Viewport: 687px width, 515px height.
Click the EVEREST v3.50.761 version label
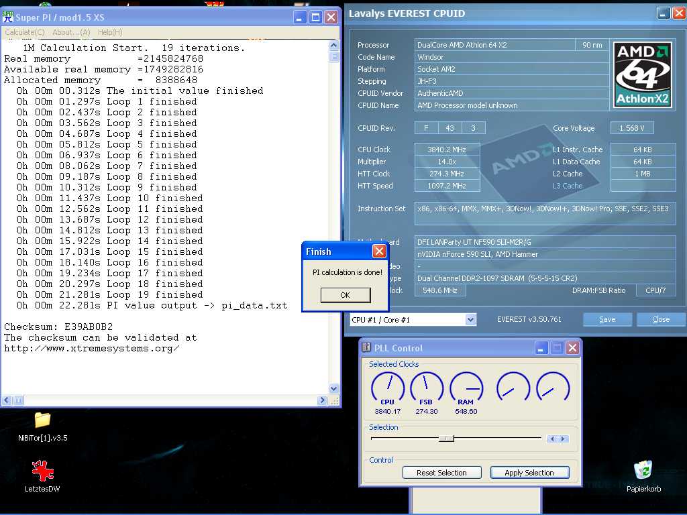click(529, 319)
